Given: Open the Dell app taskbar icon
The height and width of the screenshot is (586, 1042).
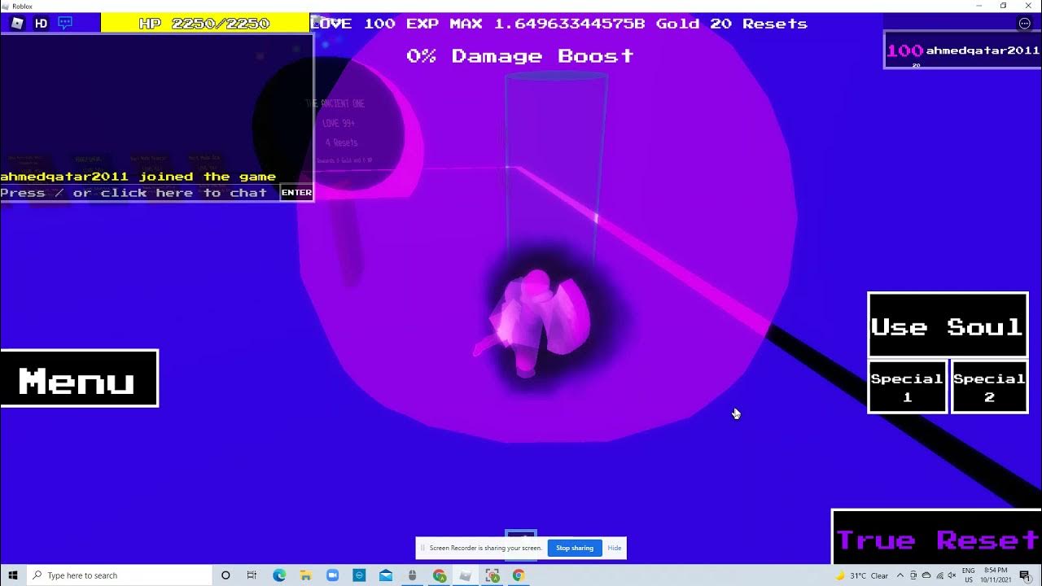Looking at the screenshot, I should 359,575.
